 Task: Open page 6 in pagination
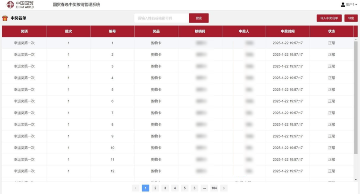coord(194,188)
